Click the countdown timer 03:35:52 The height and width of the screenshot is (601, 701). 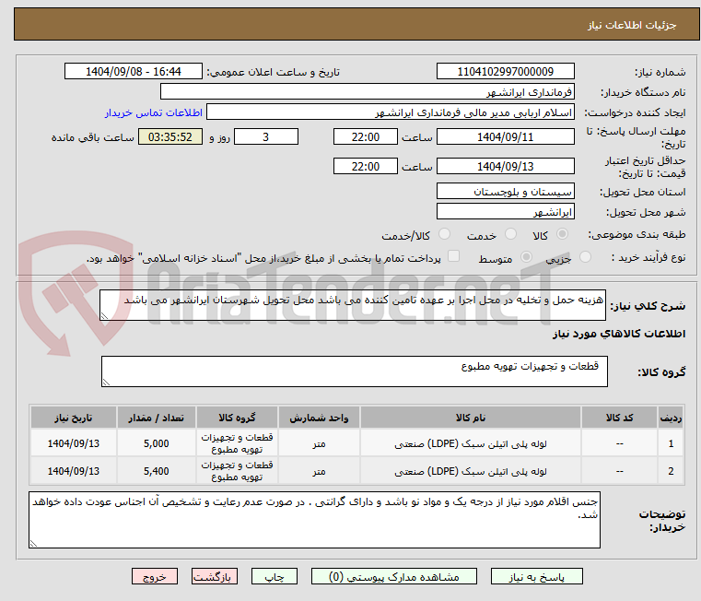[170, 137]
